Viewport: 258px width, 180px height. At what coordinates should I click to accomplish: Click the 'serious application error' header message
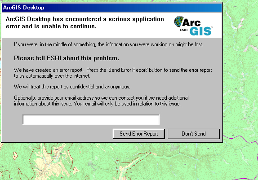click(x=85, y=22)
